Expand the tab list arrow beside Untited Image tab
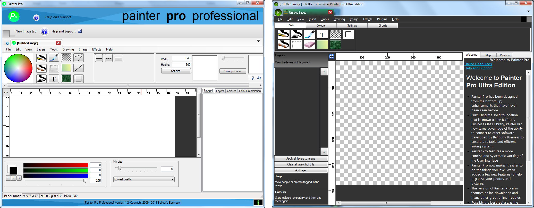Image resolution: width=534 pixels, height=208 pixels. coord(259,41)
